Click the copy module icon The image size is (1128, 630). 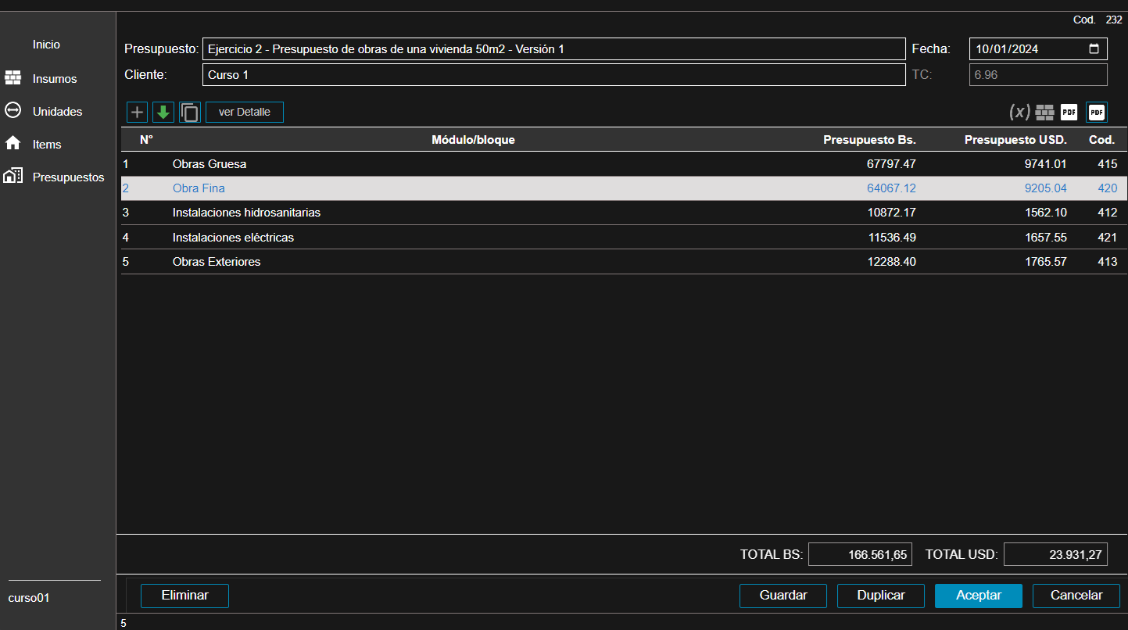pos(189,113)
